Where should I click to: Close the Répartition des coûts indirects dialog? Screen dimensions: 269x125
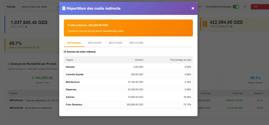(193, 8)
